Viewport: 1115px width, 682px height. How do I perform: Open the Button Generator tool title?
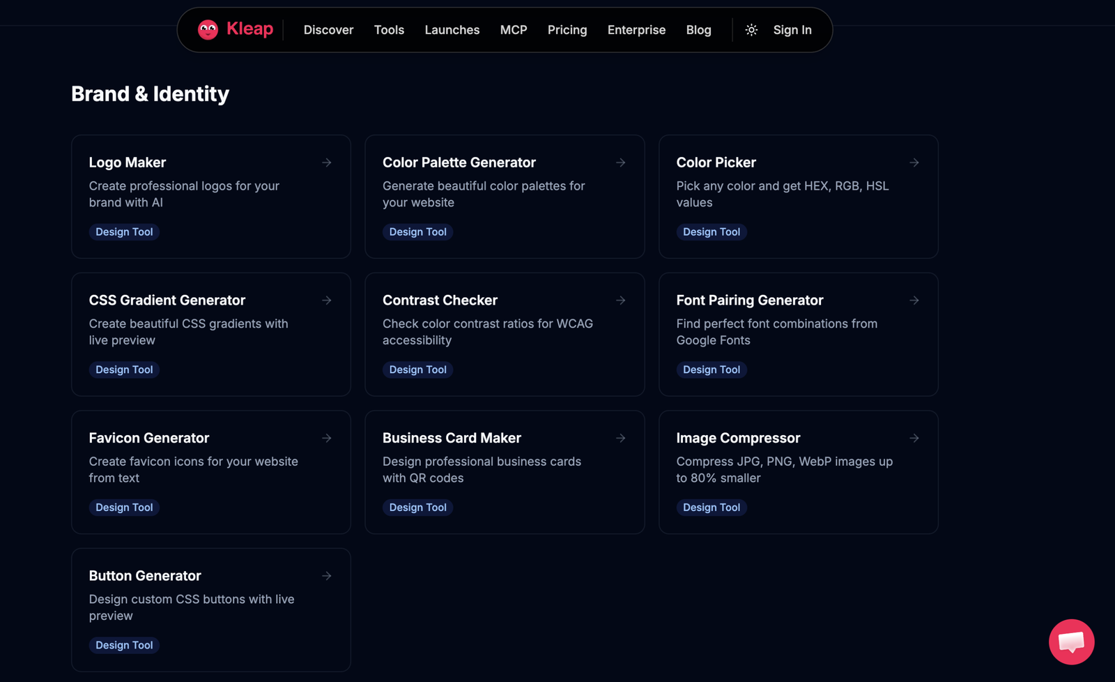click(145, 576)
